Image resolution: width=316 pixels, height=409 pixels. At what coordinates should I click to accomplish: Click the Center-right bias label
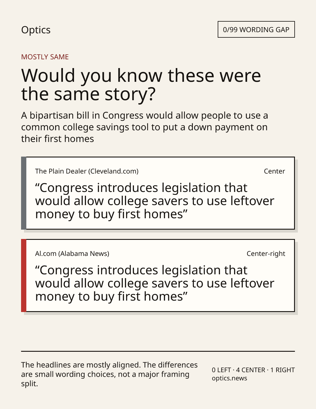point(266,254)
